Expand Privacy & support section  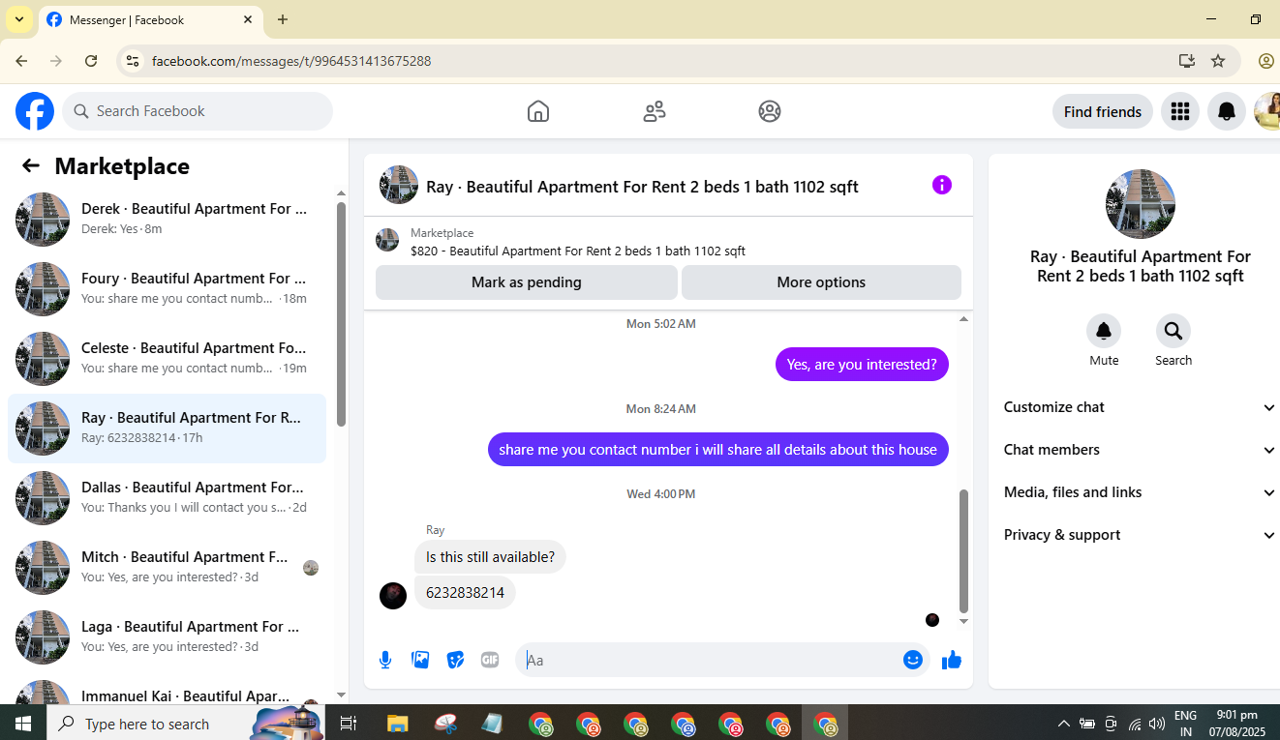(1140, 535)
